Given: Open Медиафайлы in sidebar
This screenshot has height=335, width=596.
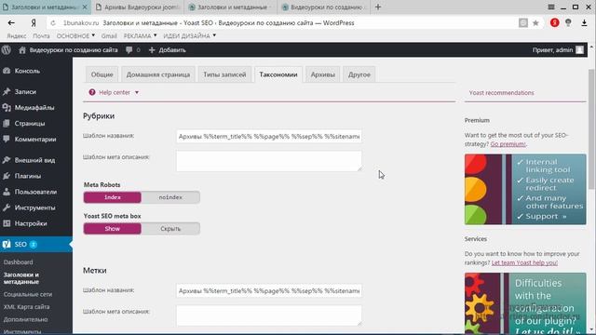Looking at the screenshot, I should coord(34,108).
